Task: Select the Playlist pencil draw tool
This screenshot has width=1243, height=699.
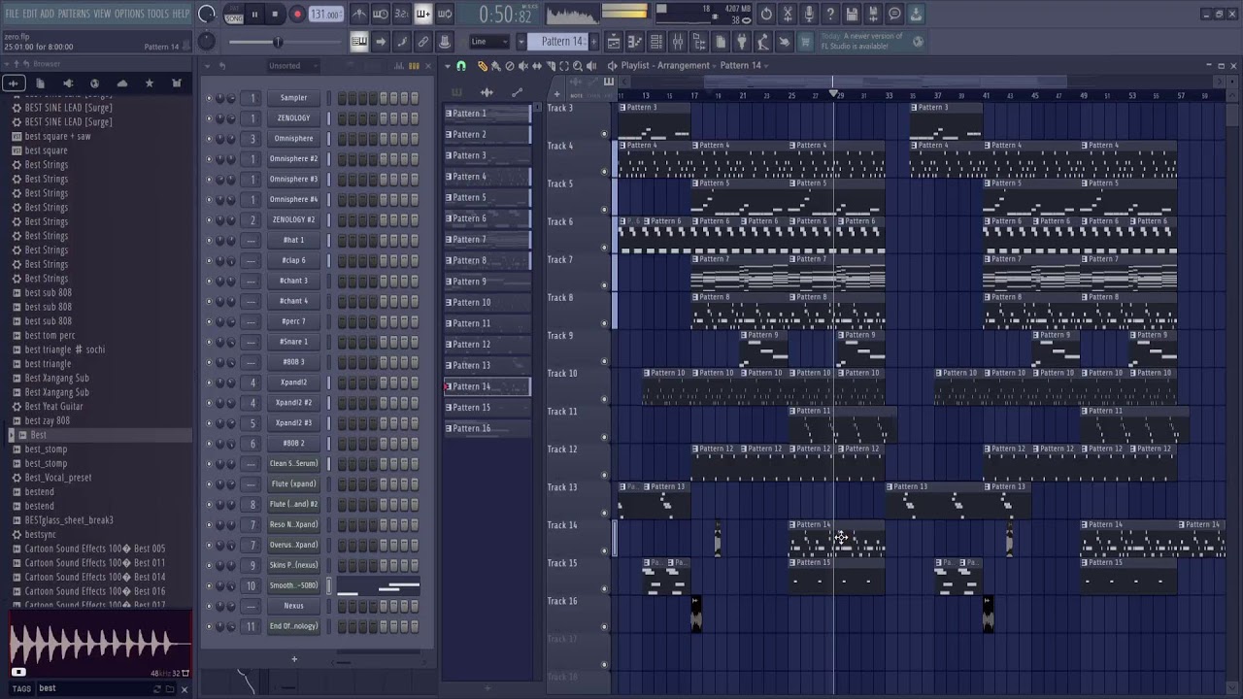Action: (x=483, y=66)
